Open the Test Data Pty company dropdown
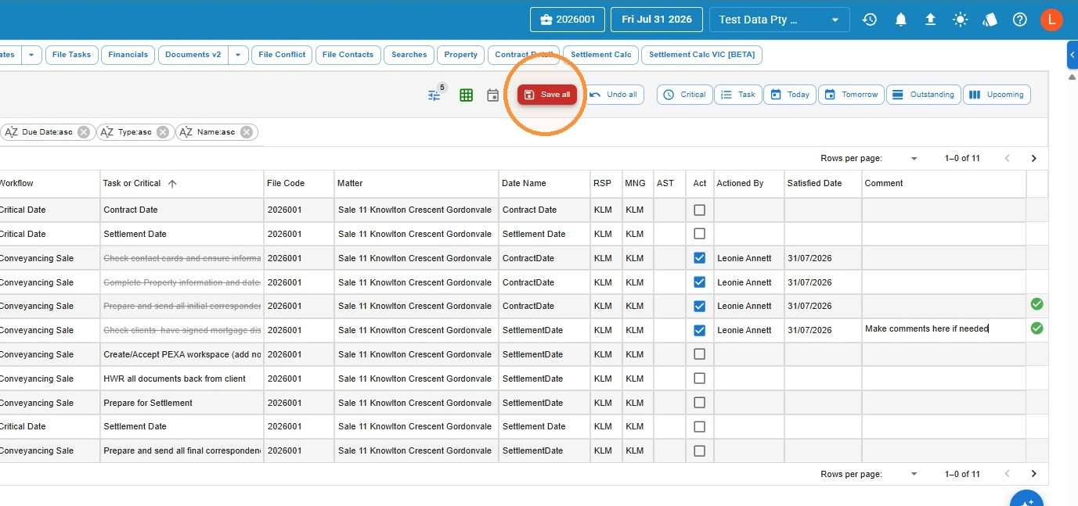1078x506 pixels. 779,20
